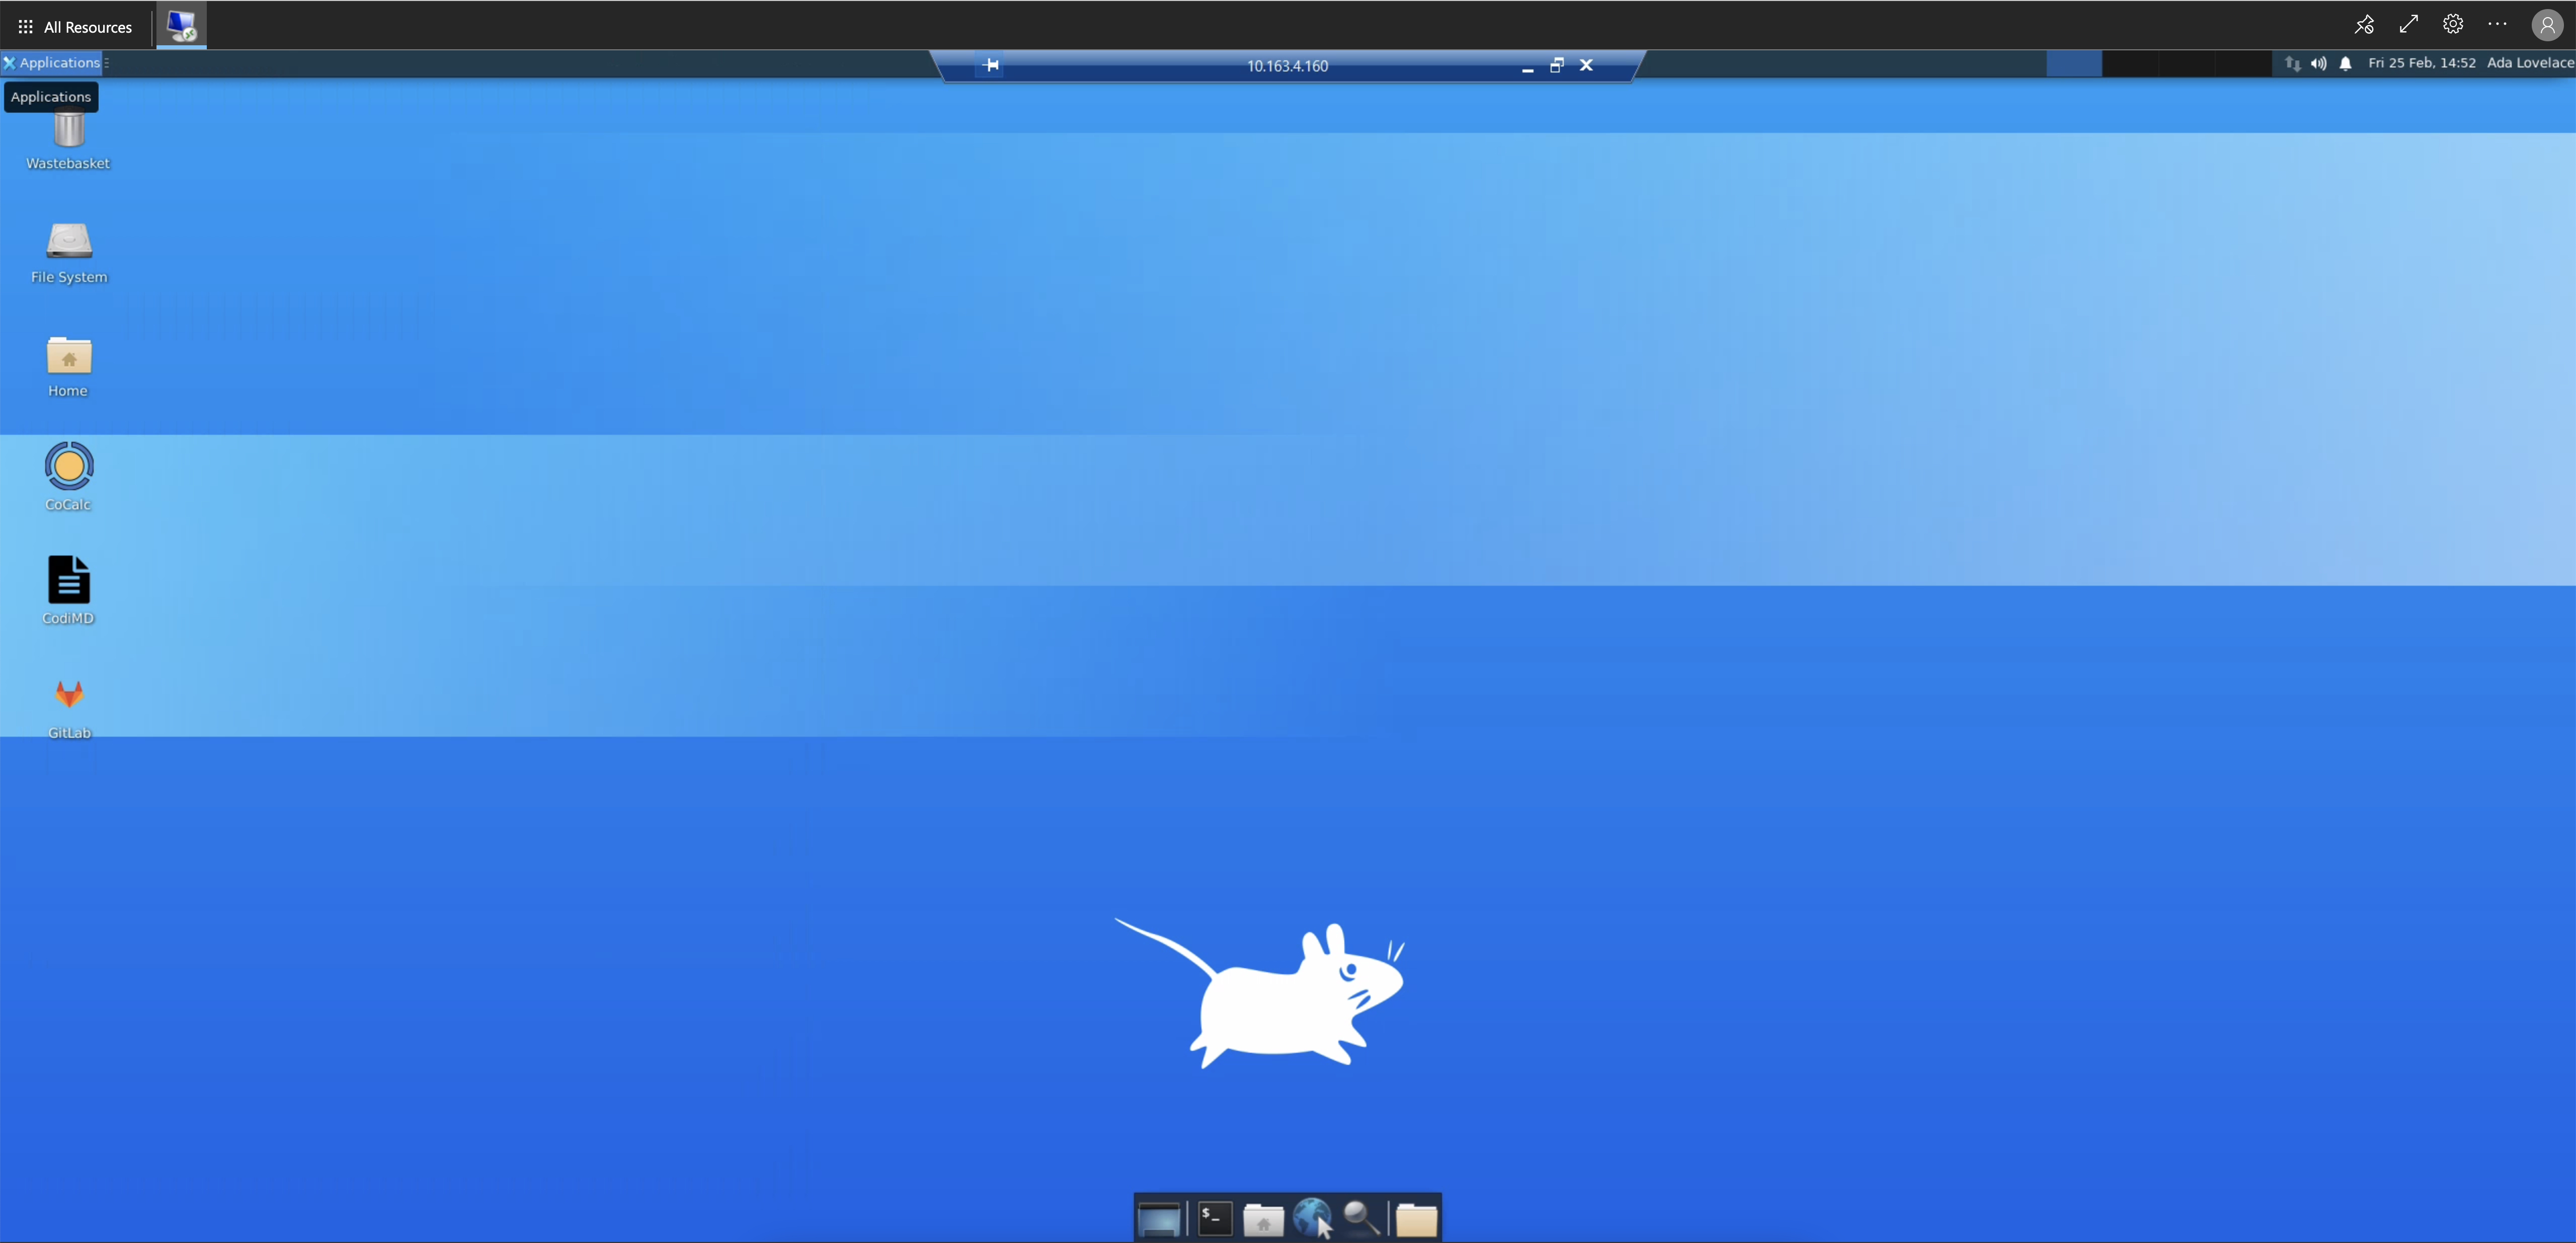Close the 10.163.4.160 remote session

click(x=1586, y=65)
